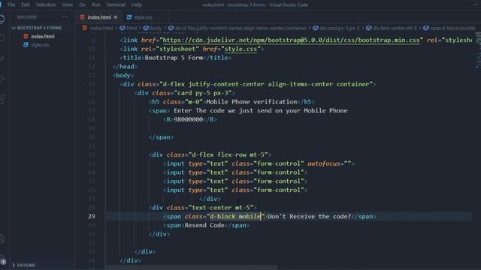The height and width of the screenshot is (270, 481).
Task: Click the VS Code logo in title bar
Action: pos(1,4)
